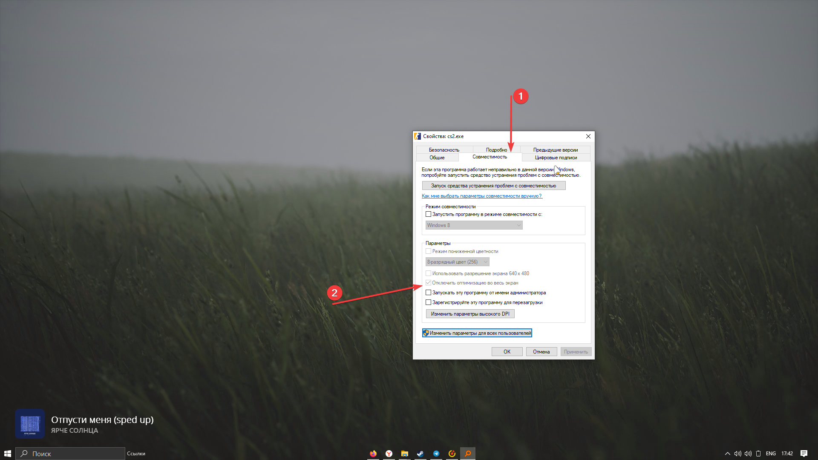818x460 pixels.
Task: Open Firefox from the taskbar
Action: 373,454
